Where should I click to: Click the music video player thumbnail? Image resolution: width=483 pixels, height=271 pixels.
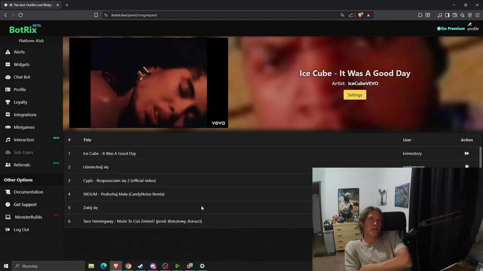pos(149,83)
